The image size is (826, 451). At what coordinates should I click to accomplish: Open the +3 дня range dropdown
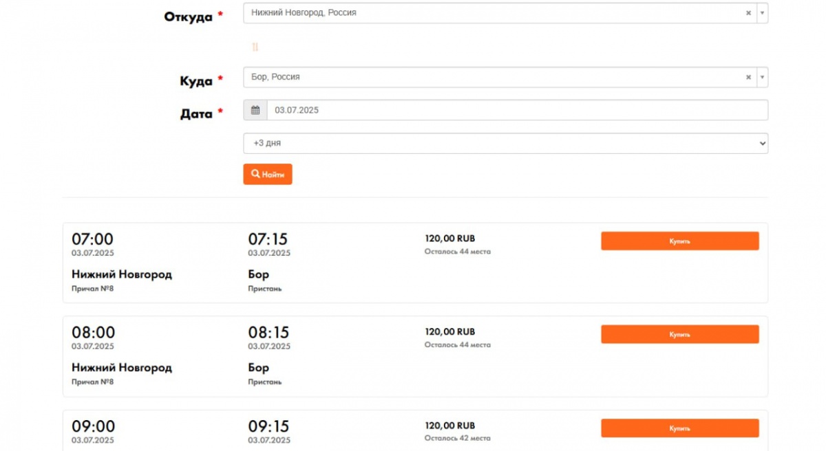[505, 143]
